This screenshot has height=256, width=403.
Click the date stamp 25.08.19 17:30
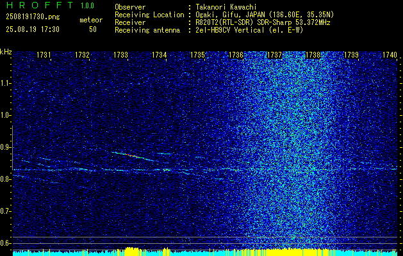click(33, 29)
